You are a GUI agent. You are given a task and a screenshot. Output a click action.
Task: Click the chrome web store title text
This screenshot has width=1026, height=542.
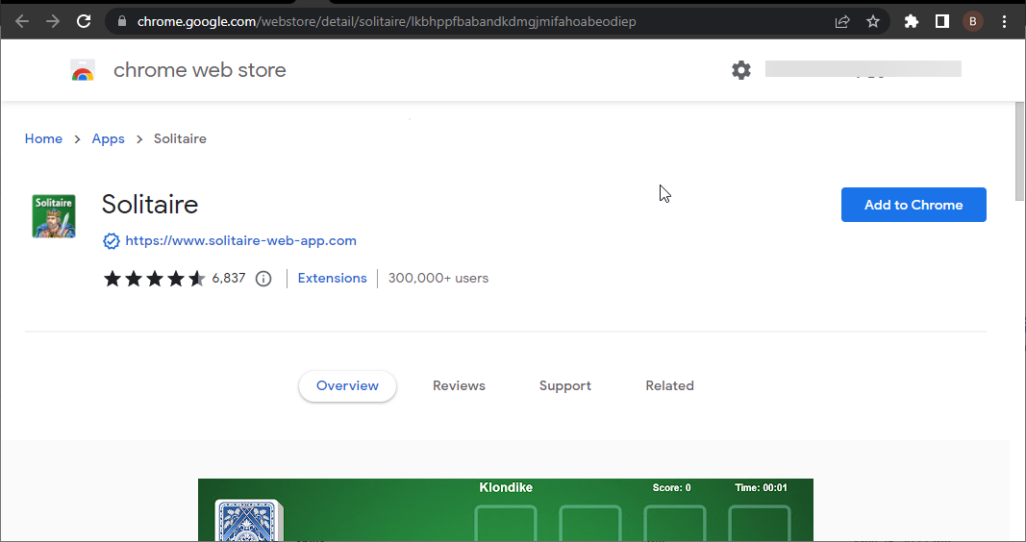coord(200,70)
